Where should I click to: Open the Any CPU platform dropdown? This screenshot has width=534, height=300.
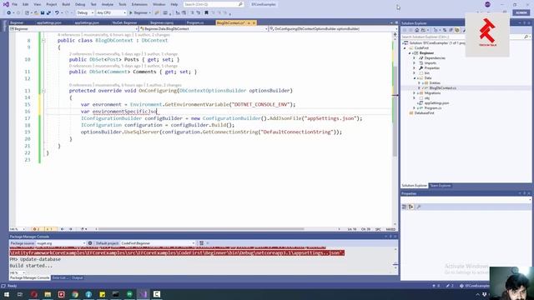(x=111, y=13)
